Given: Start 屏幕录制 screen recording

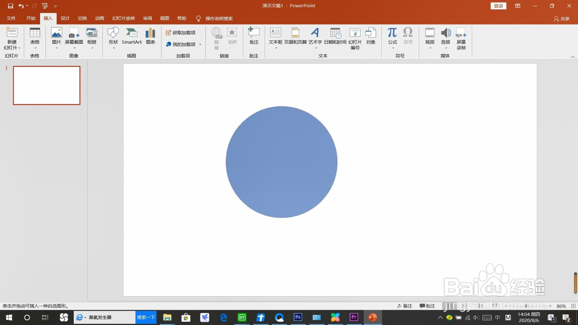Looking at the screenshot, I should click(x=461, y=38).
